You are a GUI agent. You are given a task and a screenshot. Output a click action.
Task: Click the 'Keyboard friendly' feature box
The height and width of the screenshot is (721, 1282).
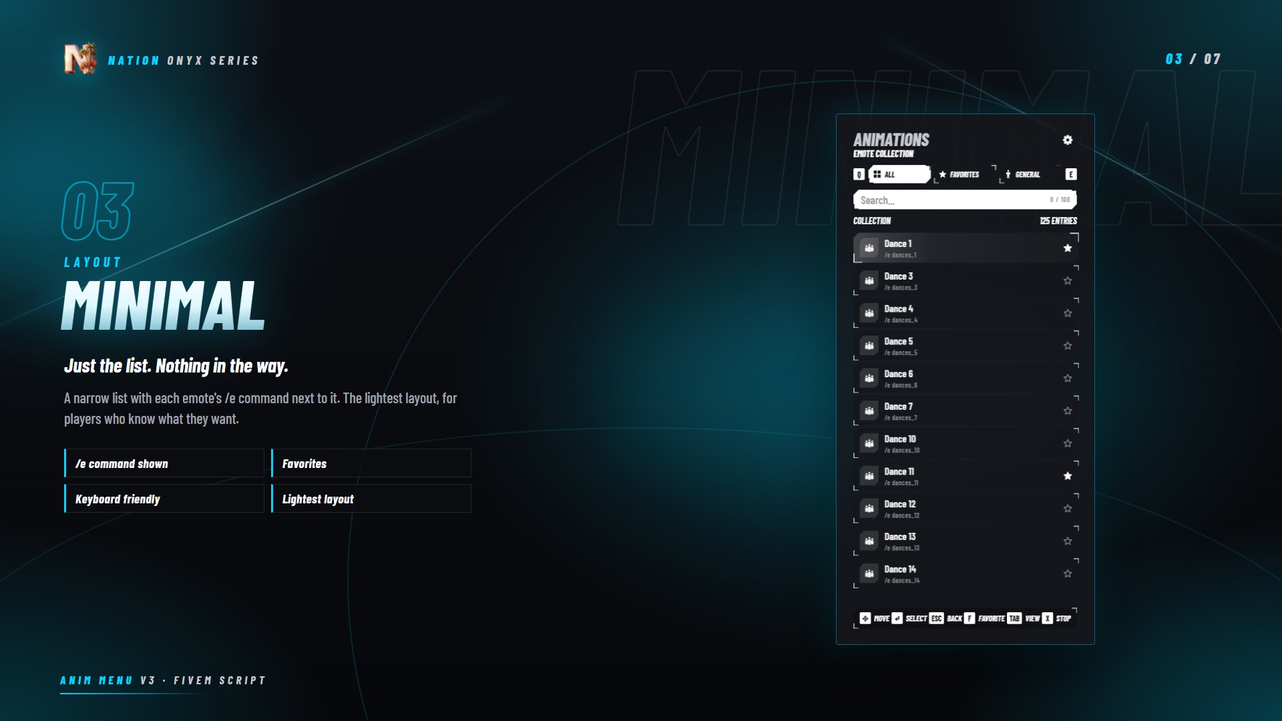pos(164,499)
